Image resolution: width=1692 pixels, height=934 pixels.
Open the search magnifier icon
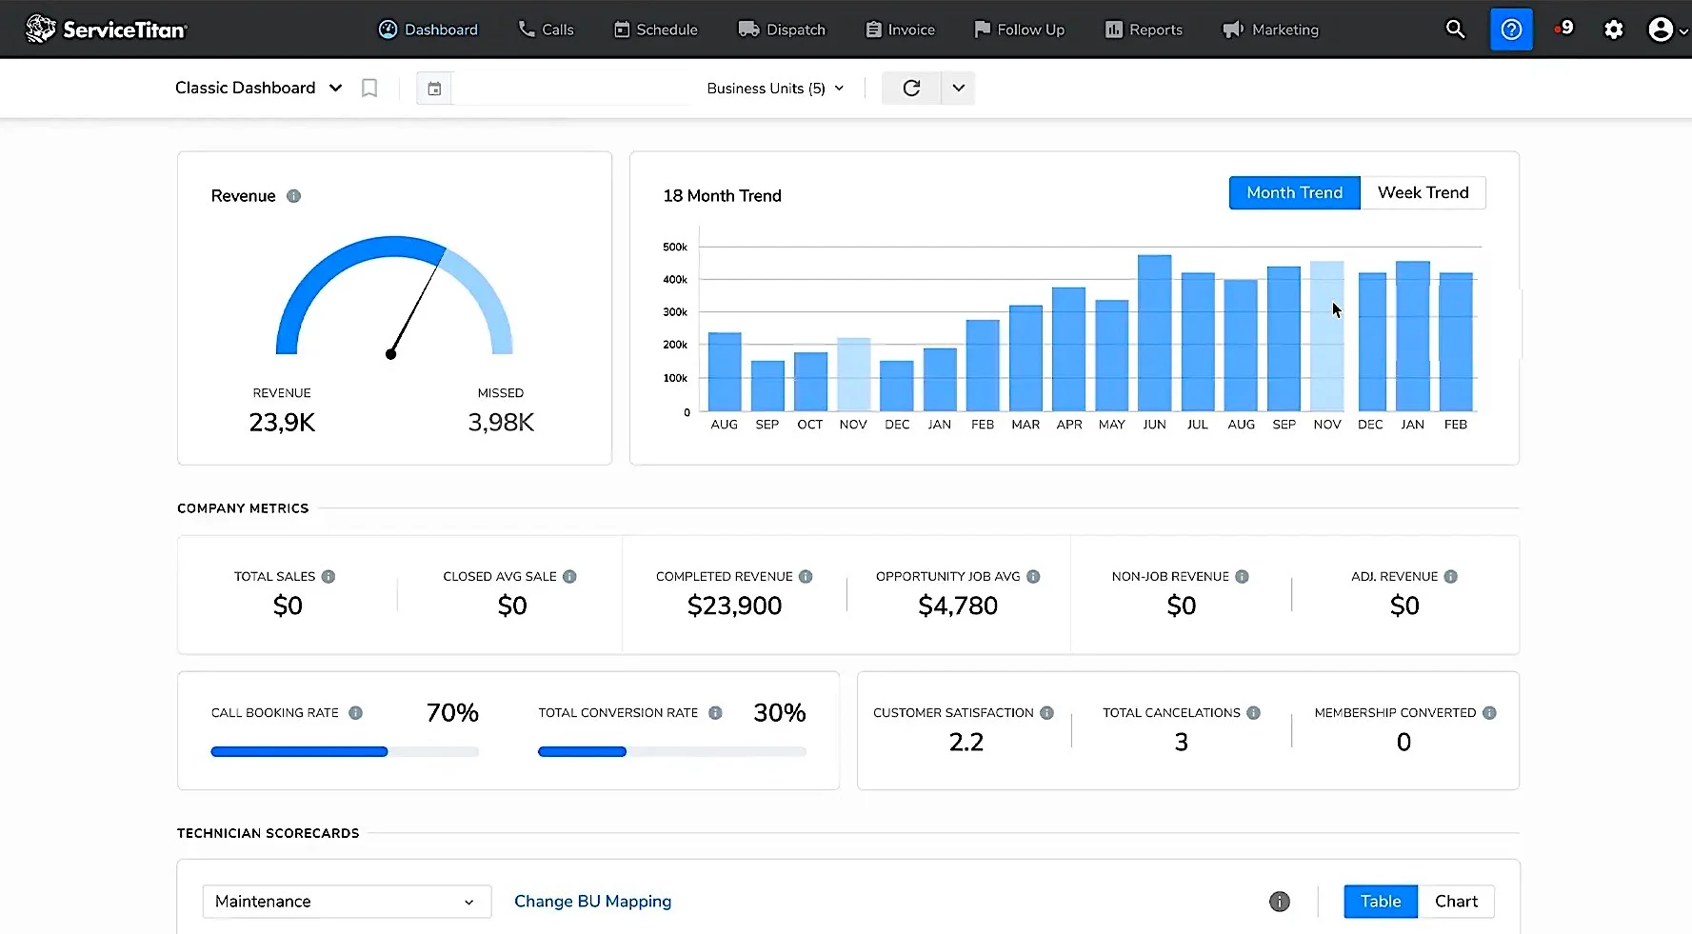click(1455, 30)
